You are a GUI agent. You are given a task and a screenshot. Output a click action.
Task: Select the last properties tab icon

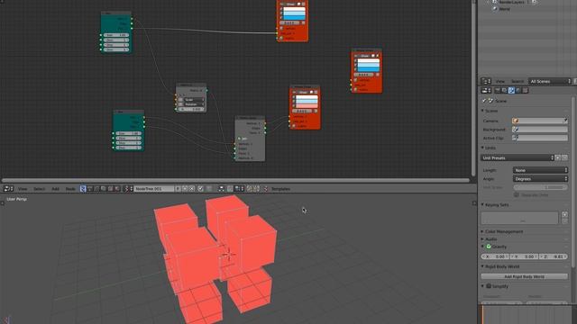[525, 90]
